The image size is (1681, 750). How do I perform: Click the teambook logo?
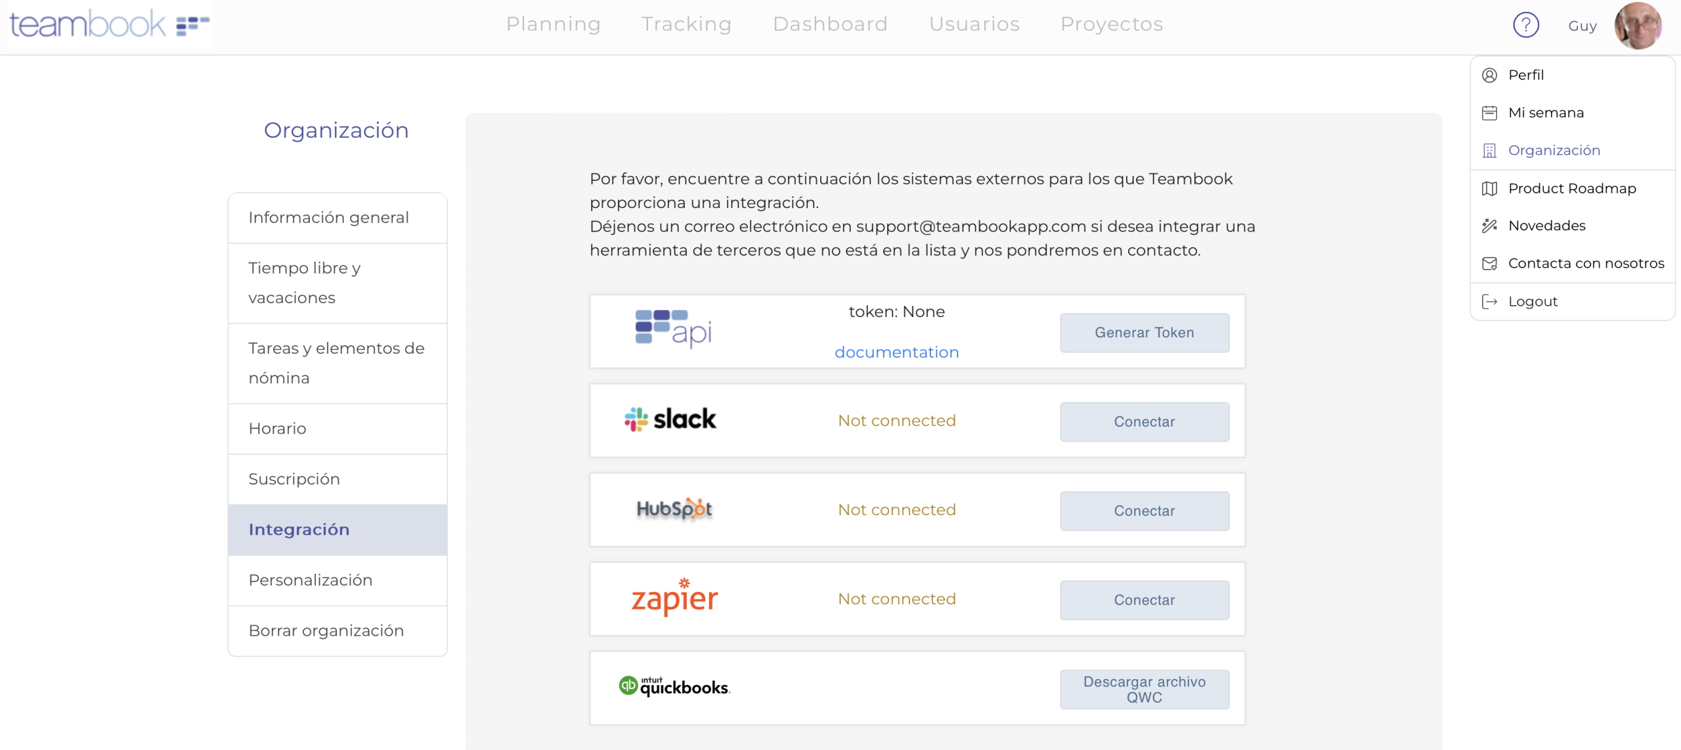coord(109,25)
